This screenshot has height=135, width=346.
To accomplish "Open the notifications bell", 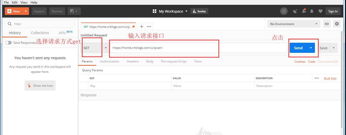I will click(x=312, y=11).
